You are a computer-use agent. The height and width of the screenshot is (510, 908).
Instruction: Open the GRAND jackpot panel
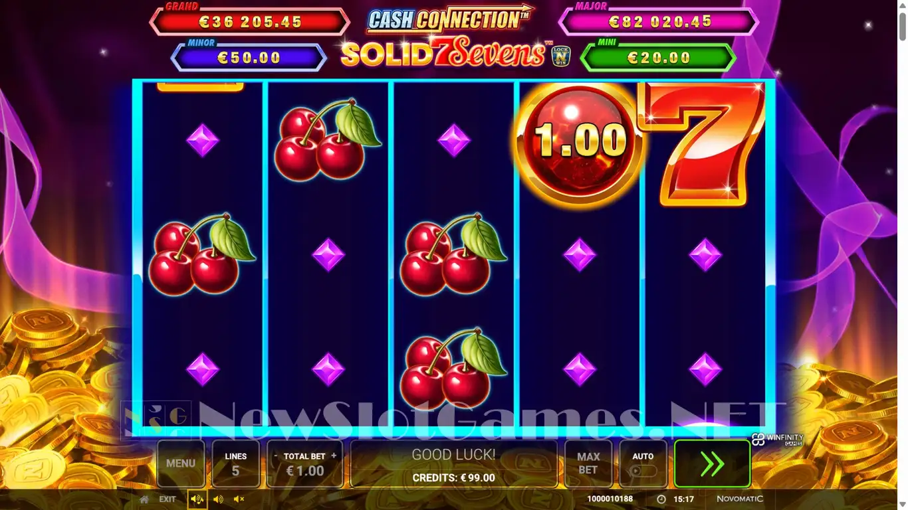[249, 21]
